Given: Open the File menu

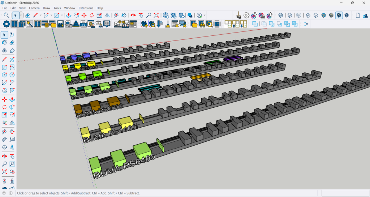Looking at the screenshot, I should (5, 8).
